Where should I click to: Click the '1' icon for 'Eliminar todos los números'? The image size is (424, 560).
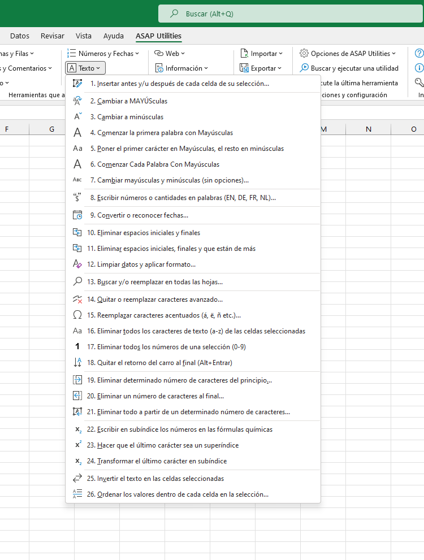coord(77,346)
